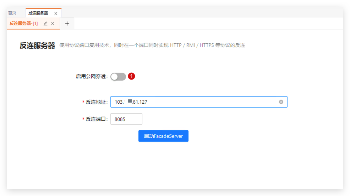
Task: Close the top 反连服务器 tab
Action: [56, 13]
